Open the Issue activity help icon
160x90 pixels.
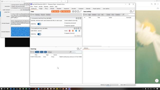(131, 11)
